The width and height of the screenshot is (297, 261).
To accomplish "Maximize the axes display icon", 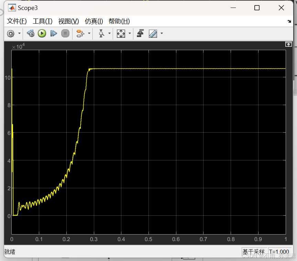I will (x=288, y=44).
